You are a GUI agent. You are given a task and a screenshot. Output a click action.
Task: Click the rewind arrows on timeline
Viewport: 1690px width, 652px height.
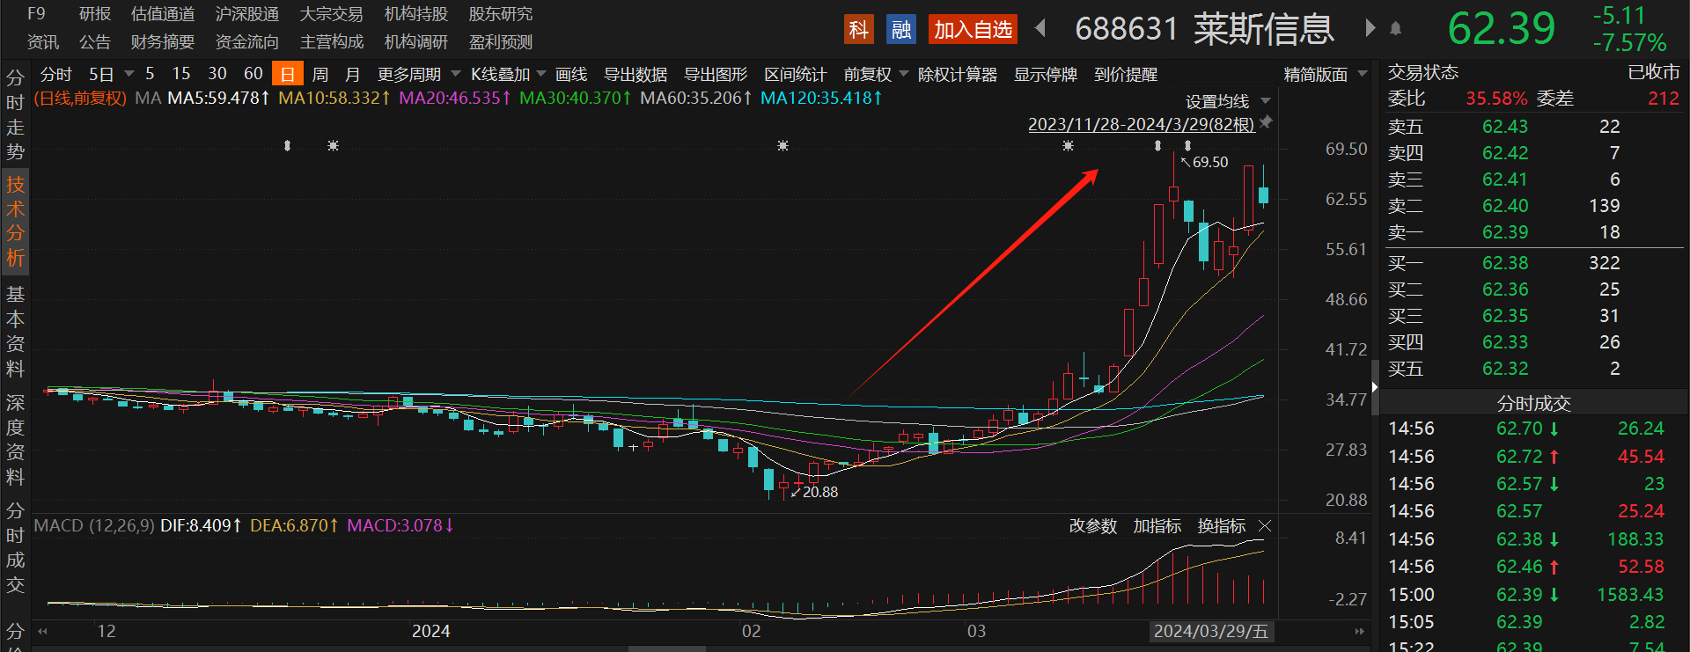42,631
